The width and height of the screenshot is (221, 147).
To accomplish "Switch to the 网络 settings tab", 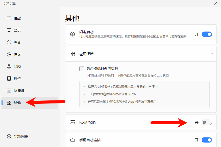I will point(17,66).
